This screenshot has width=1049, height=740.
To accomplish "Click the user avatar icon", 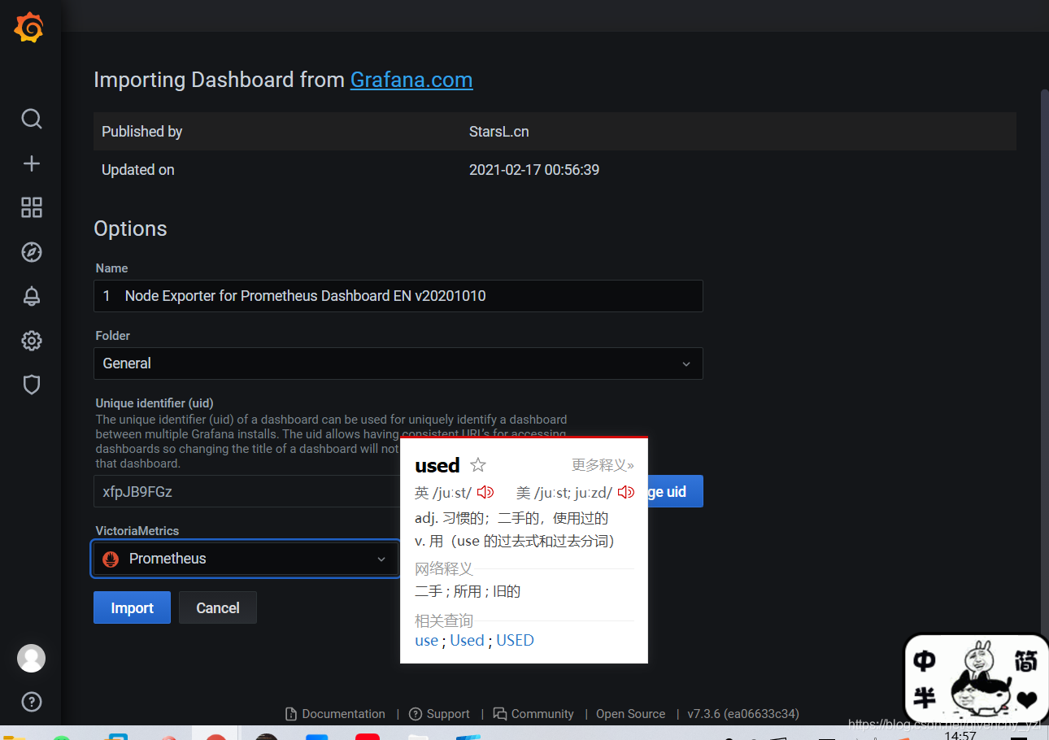I will click(31, 658).
